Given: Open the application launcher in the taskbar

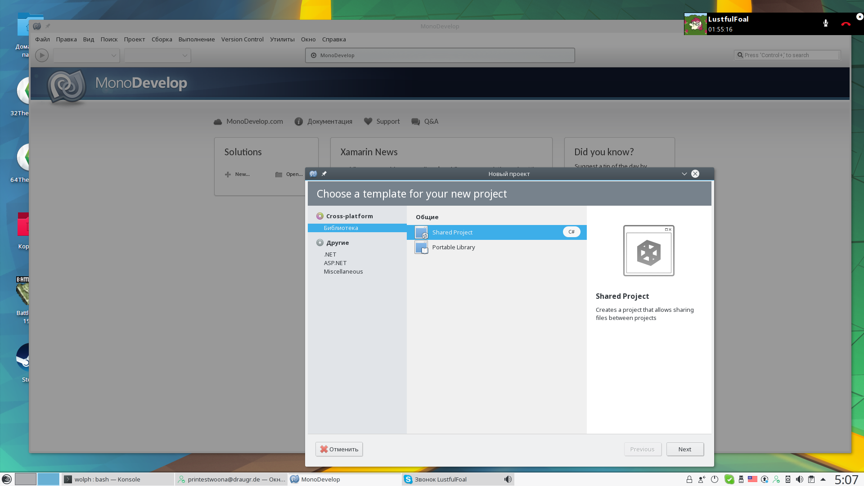Looking at the screenshot, I should [x=7, y=479].
